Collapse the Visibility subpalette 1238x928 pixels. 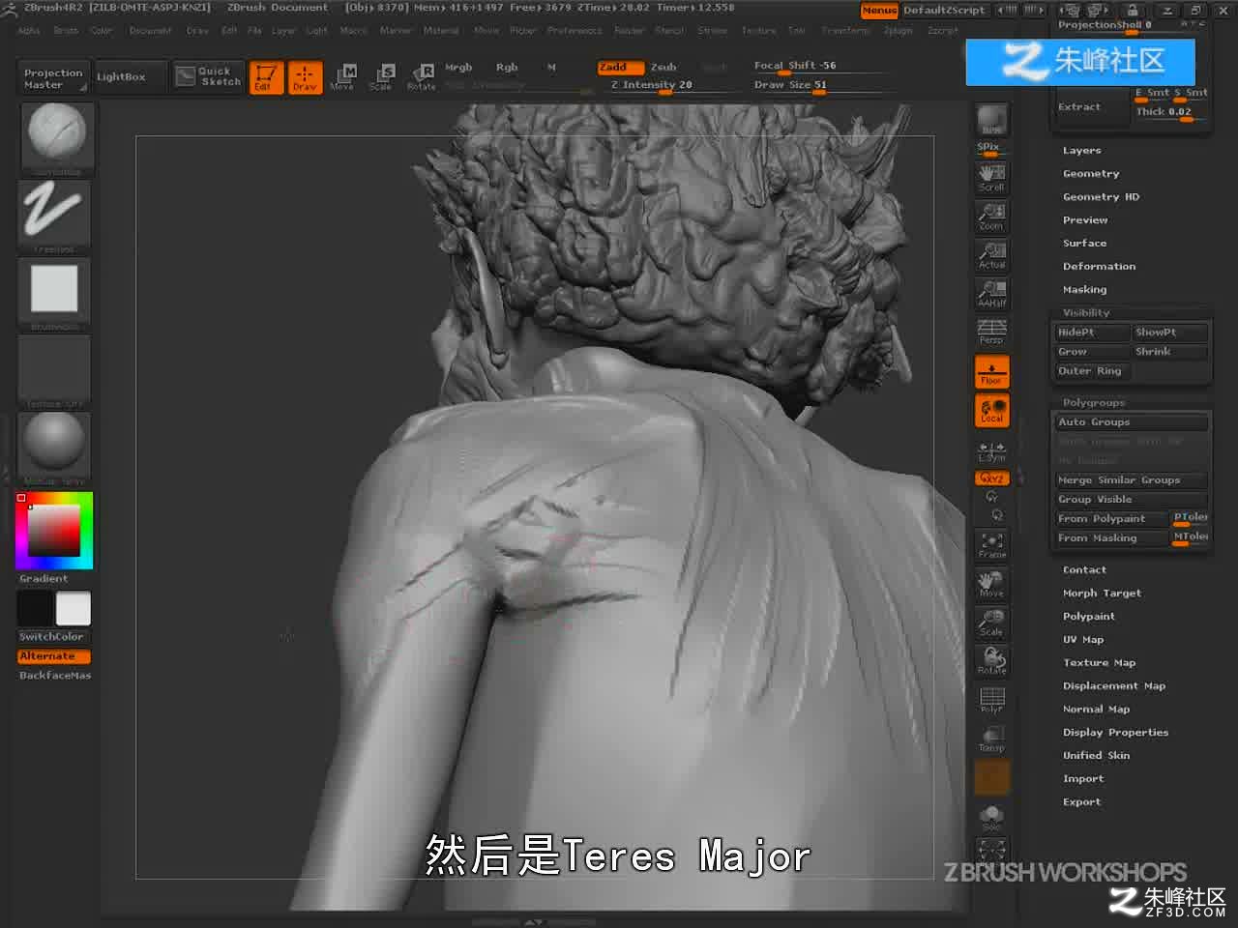click(1086, 313)
